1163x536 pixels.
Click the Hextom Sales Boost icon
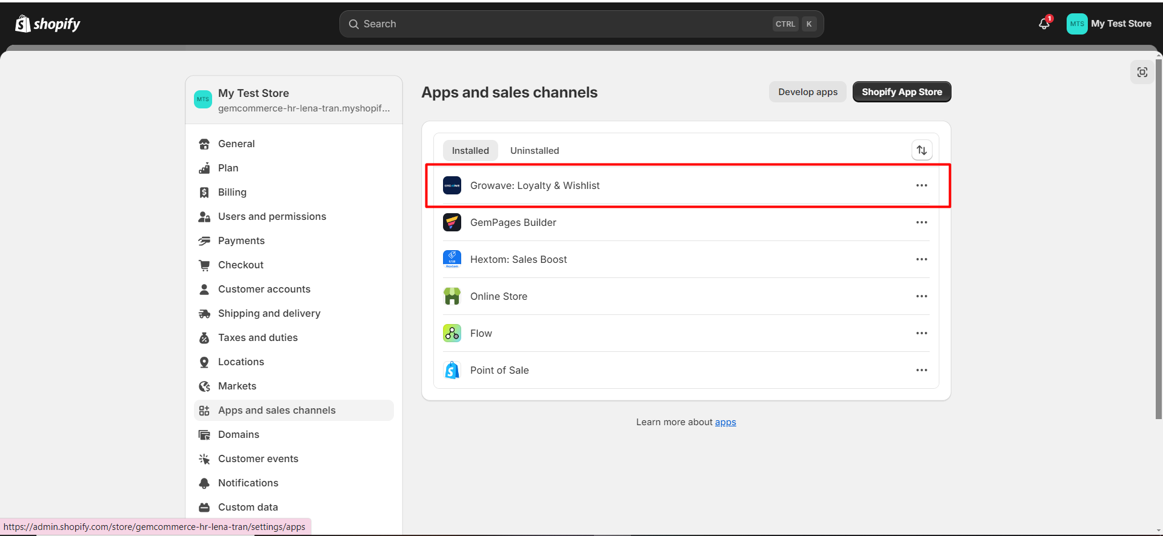452,259
